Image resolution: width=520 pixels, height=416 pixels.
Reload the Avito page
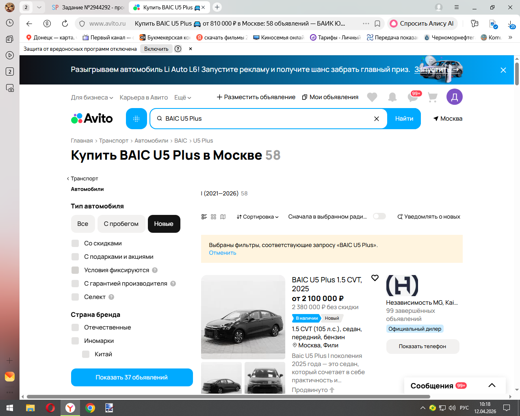coord(65,24)
